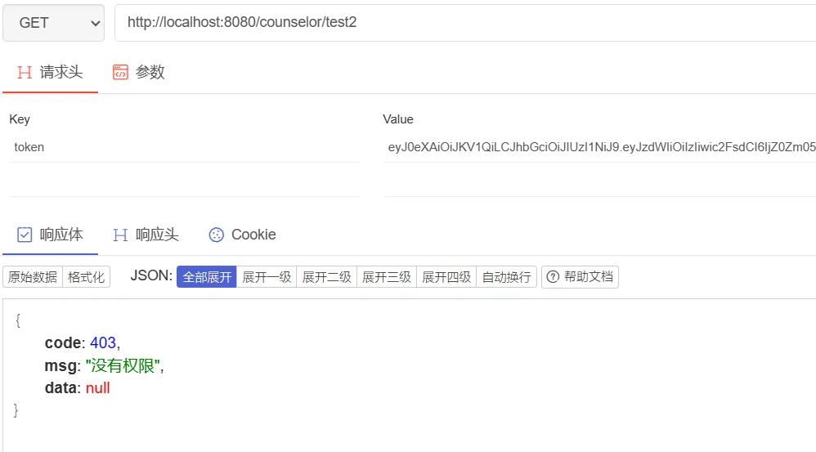Click the Cookie icon
The image size is (816, 452).
217,235
